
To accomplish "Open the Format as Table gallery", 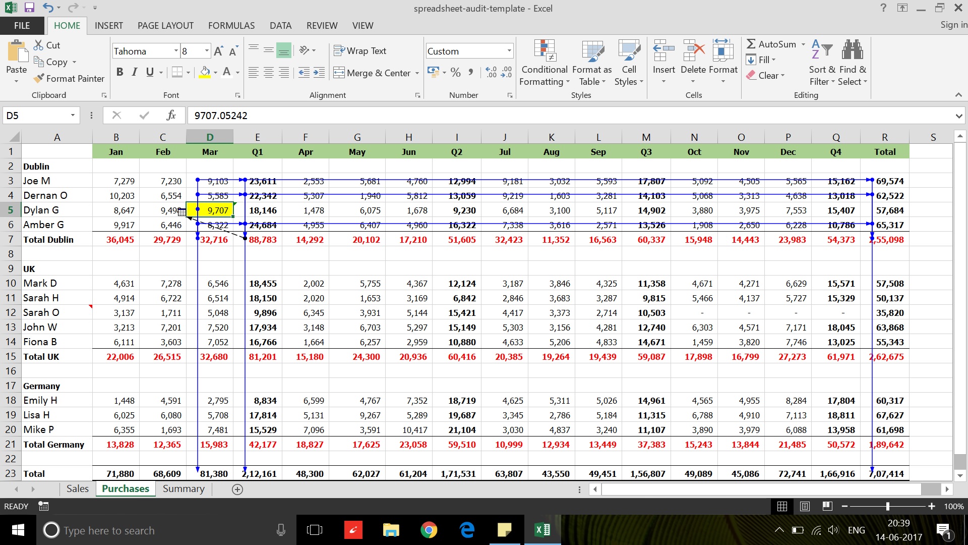I will (592, 63).
